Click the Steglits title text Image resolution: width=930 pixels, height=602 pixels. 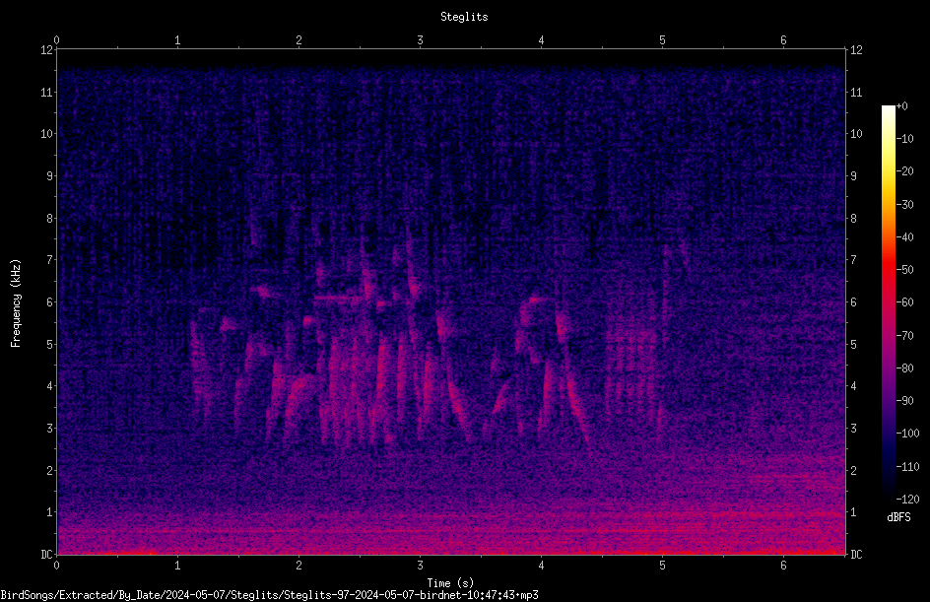464,17
